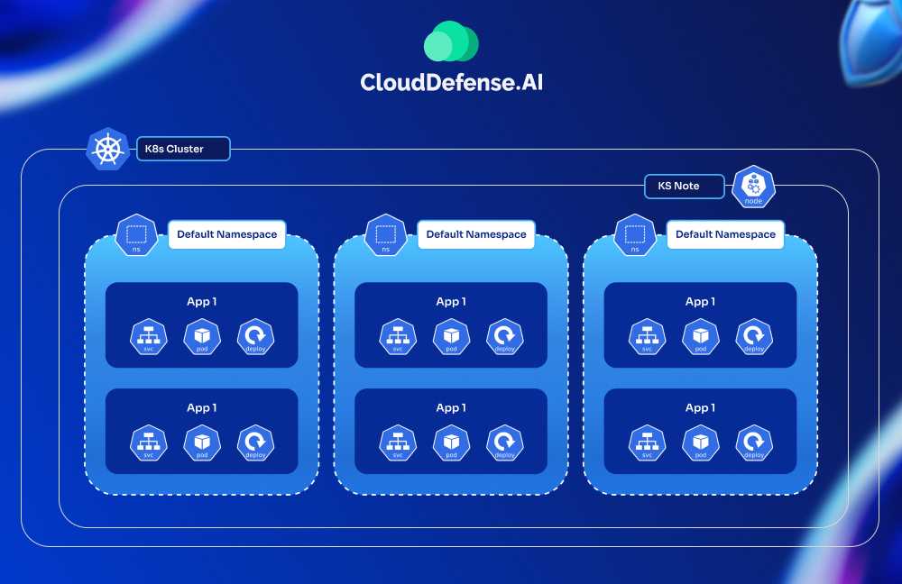Image resolution: width=902 pixels, height=584 pixels.
Task: Click deploy icon in right namespace's top App 1
Action: [753, 337]
